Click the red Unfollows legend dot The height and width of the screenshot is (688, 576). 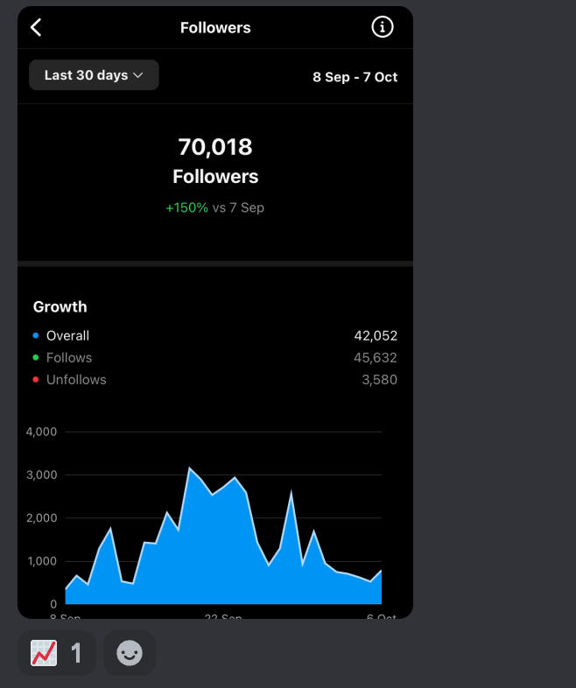pos(36,380)
